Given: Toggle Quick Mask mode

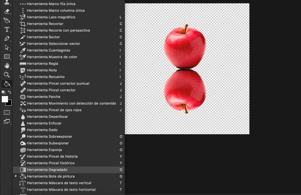Looking at the screenshot, I should point(7,112).
